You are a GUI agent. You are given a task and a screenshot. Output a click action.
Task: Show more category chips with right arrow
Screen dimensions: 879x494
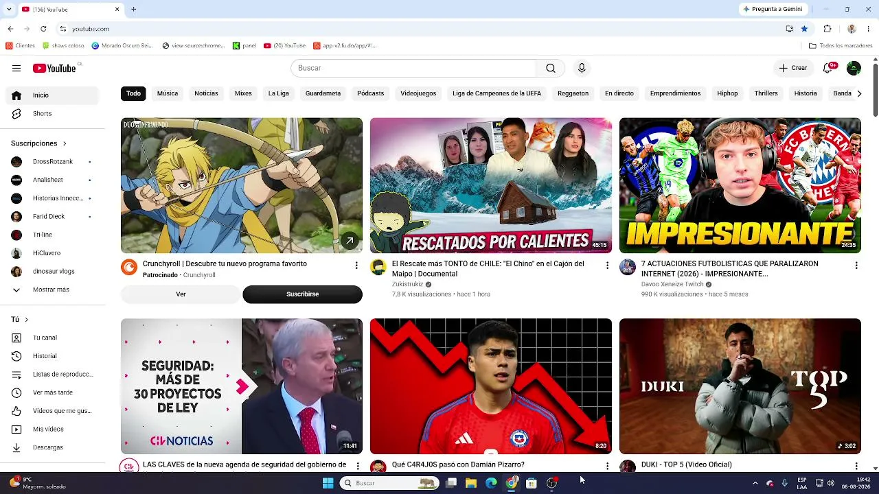pyautogui.click(x=858, y=93)
